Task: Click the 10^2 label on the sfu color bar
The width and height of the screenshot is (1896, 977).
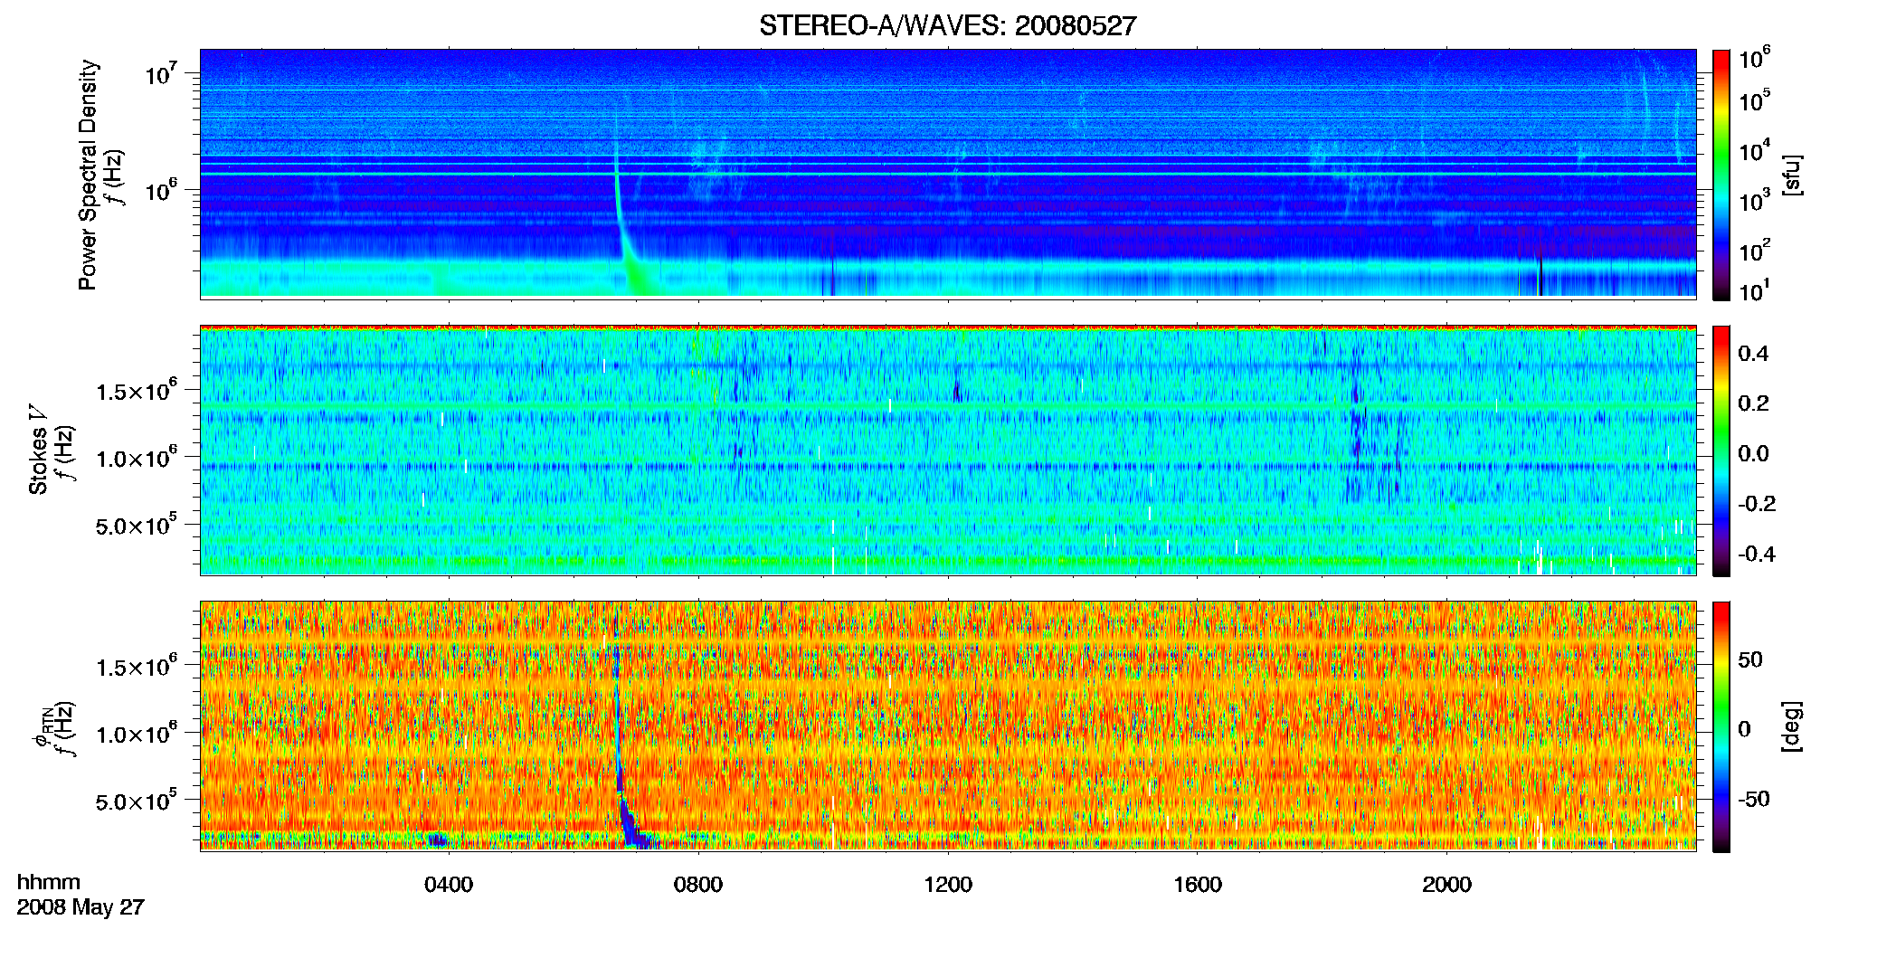Action: pos(1755,250)
